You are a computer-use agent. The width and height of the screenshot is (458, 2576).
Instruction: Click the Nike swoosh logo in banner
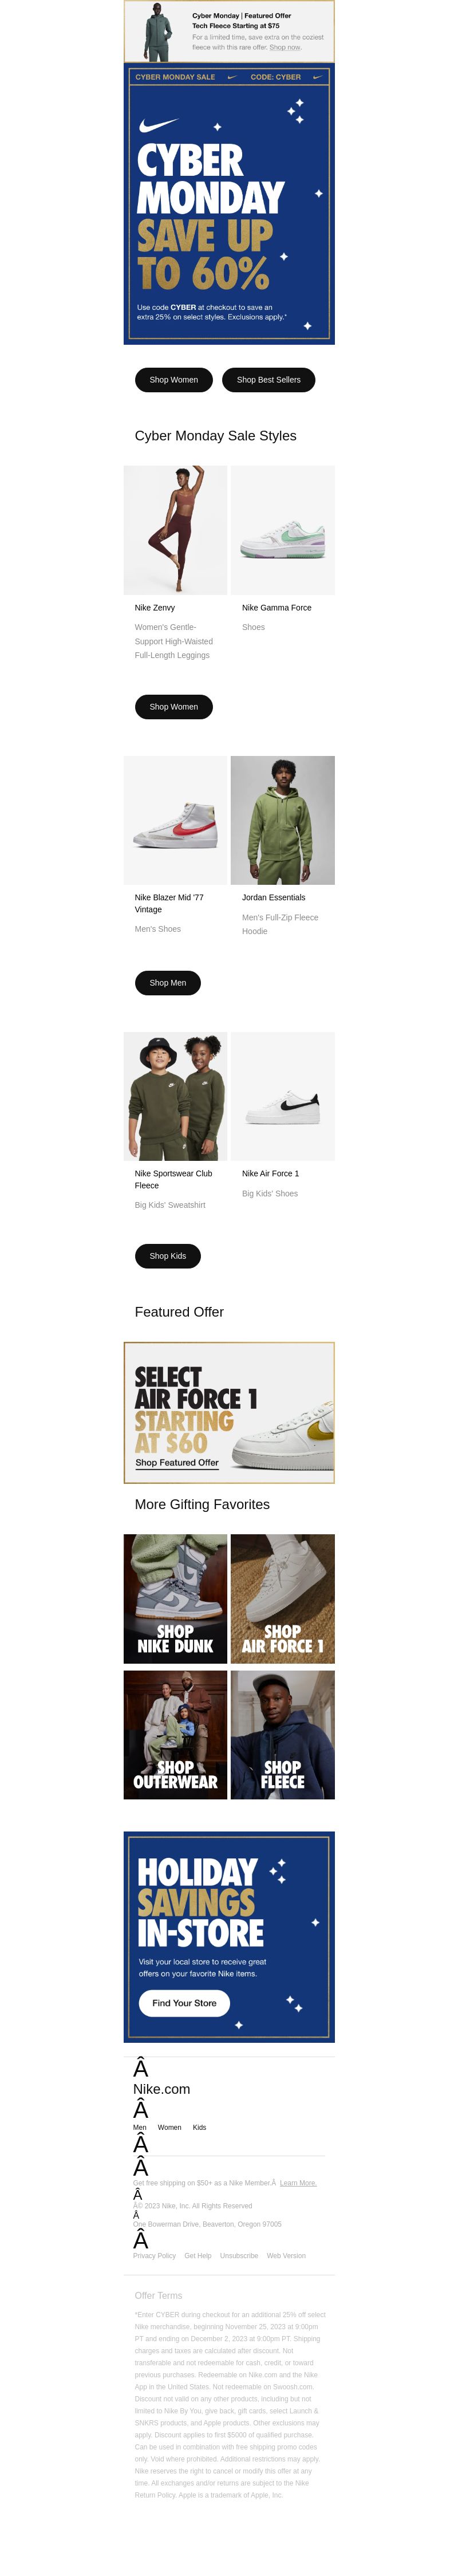pos(158,125)
